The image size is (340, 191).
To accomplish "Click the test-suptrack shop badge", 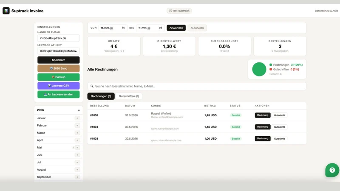I will point(179,11).
